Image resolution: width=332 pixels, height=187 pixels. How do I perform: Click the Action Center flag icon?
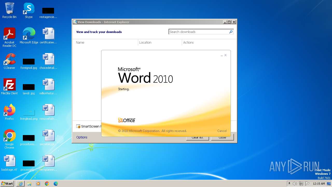tap(307, 184)
